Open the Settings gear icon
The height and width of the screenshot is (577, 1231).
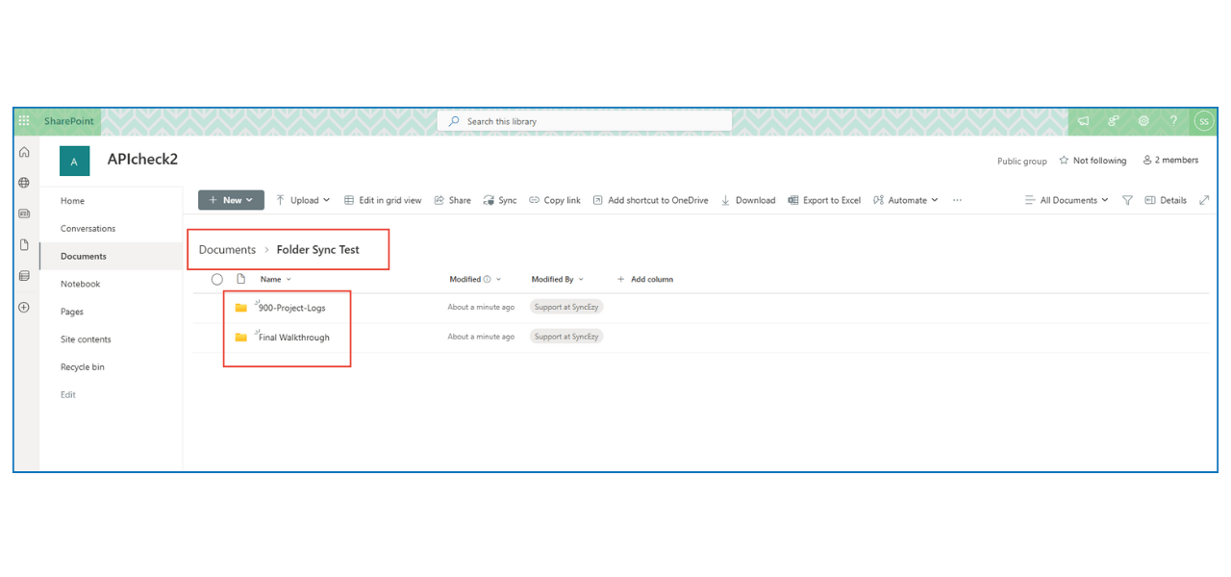(1143, 120)
